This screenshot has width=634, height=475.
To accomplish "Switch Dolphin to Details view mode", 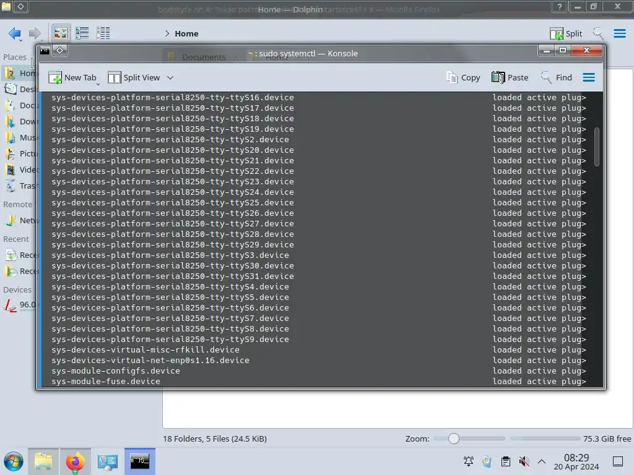I will tap(103, 33).
